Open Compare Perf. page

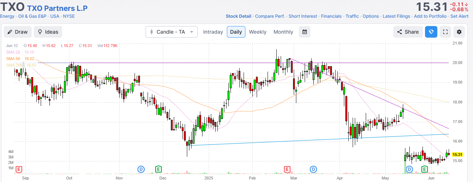coord(270,16)
